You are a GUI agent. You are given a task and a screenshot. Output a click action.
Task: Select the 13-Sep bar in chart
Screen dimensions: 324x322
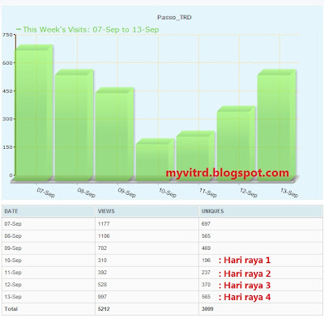pos(277,125)
